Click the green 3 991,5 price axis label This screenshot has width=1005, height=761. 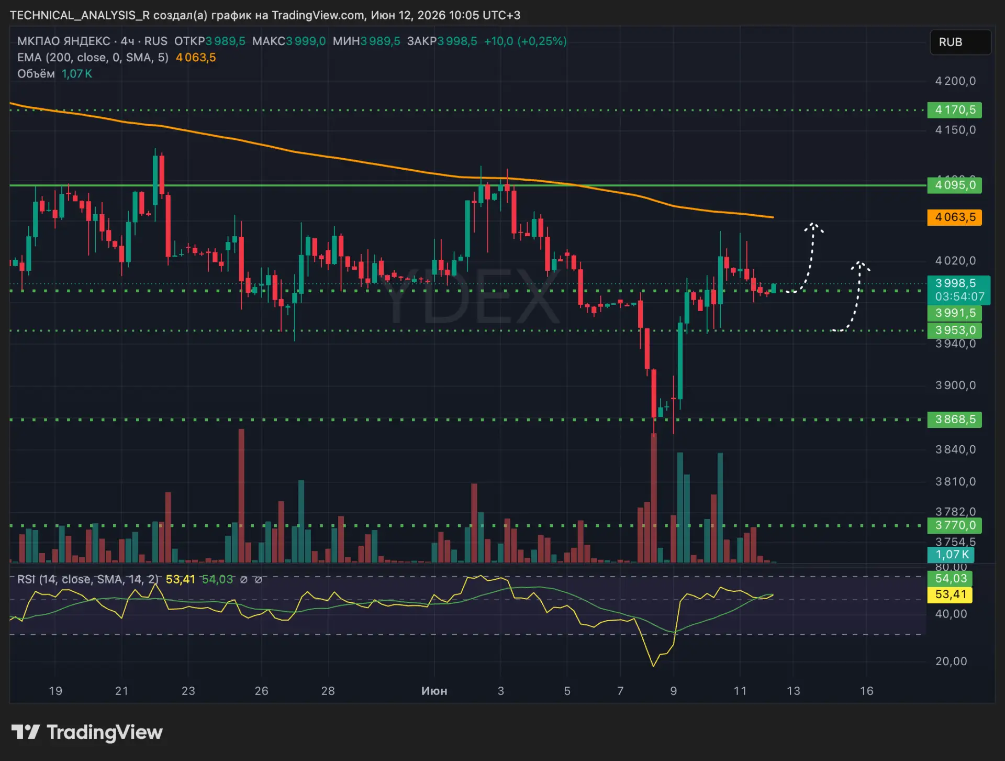click(x=954, y=313)
